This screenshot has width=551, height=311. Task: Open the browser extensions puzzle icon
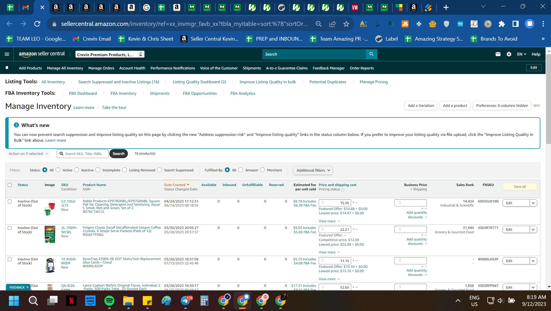501,24
